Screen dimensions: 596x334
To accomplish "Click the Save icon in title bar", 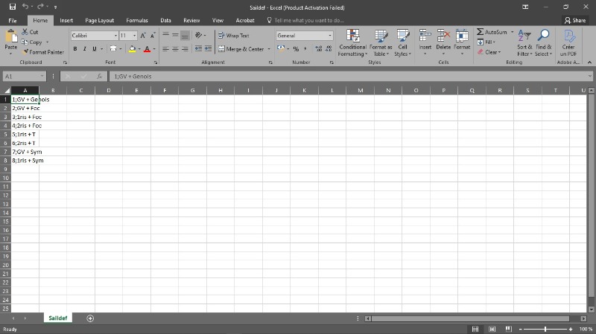I will click(13, 7).
